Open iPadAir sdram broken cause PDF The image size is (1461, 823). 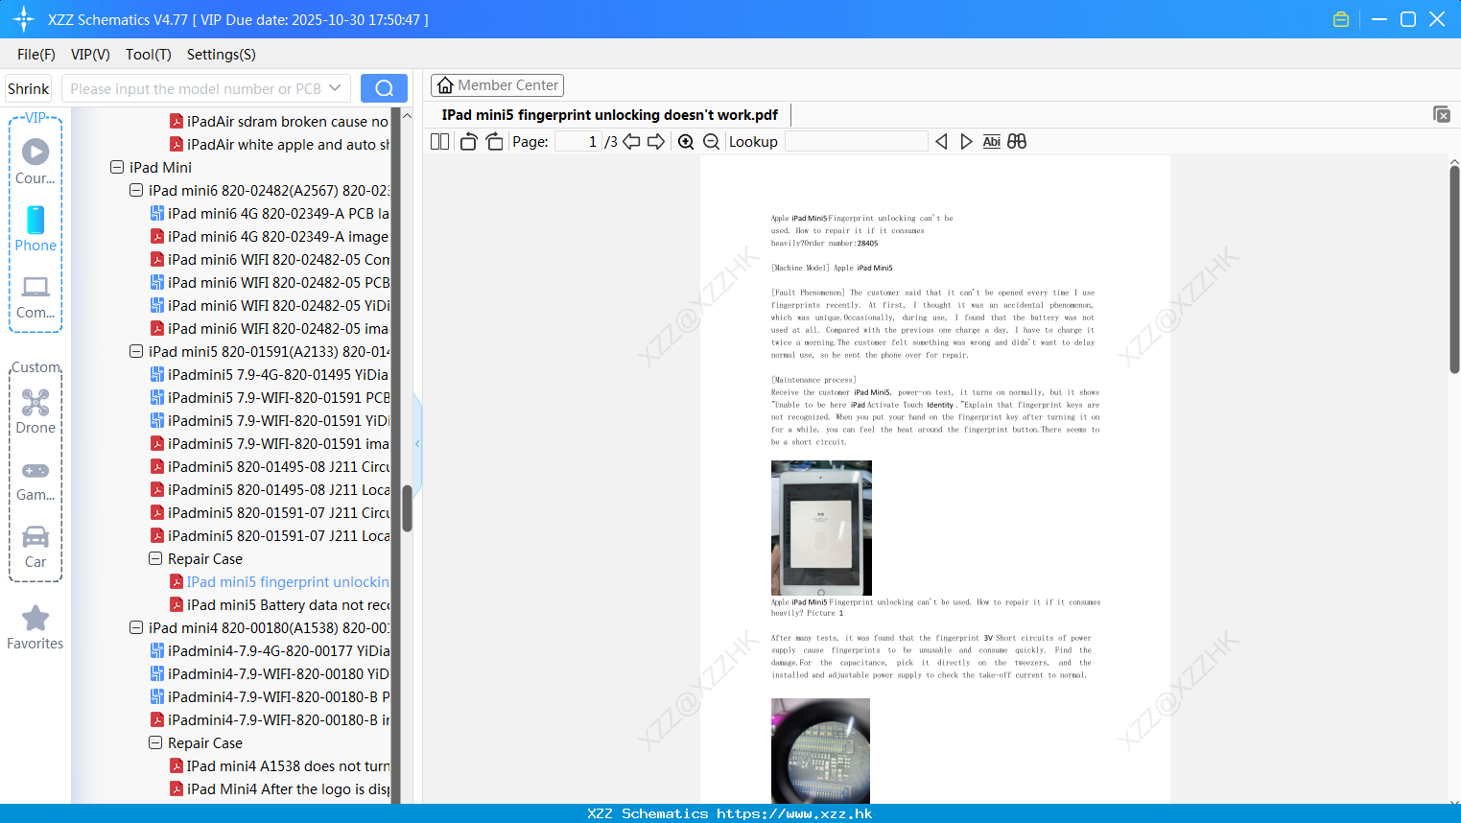click(279, 121)
